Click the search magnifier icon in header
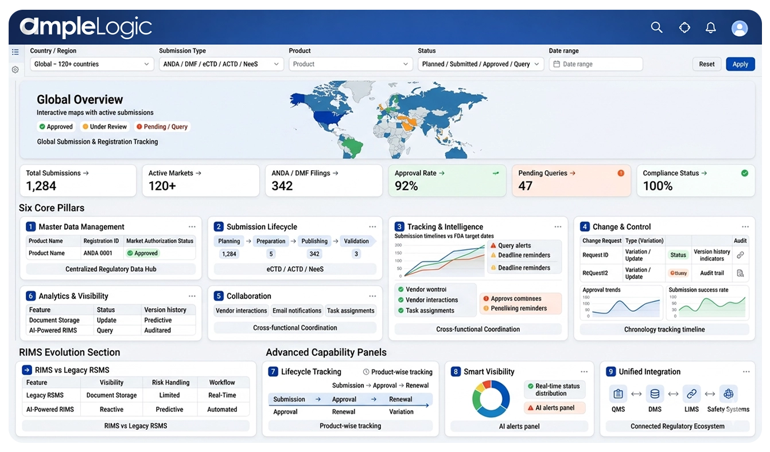The image size is (770, 452). 656,27
